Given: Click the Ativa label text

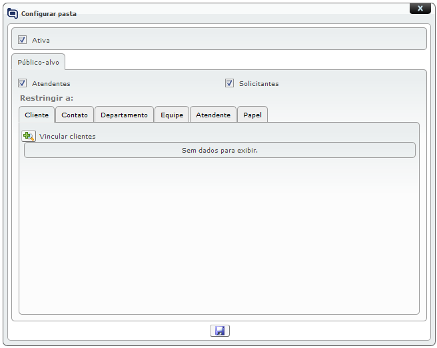Looking at the screenshot, I should 41,40.
